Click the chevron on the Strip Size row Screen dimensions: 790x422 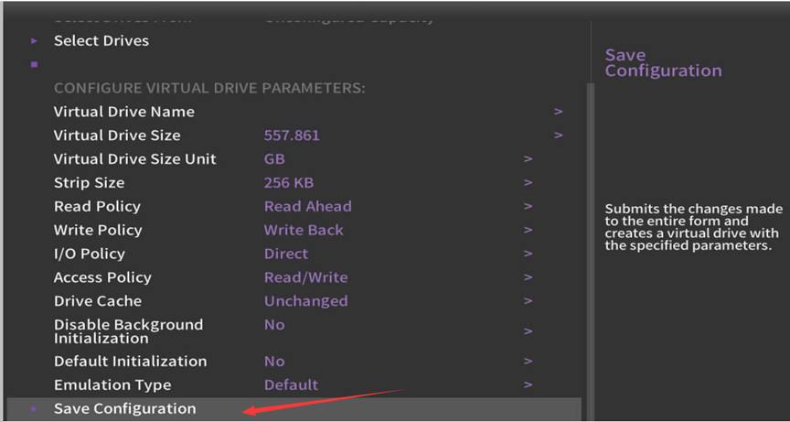[528, 183]
